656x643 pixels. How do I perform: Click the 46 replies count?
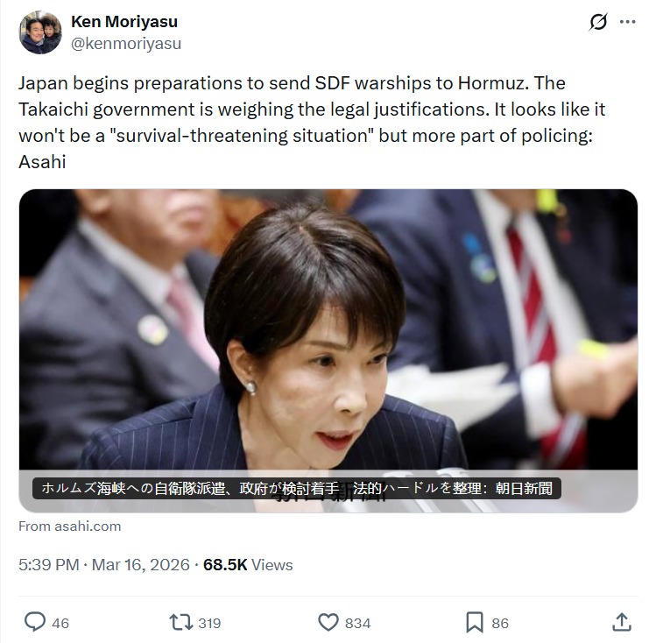60,624
